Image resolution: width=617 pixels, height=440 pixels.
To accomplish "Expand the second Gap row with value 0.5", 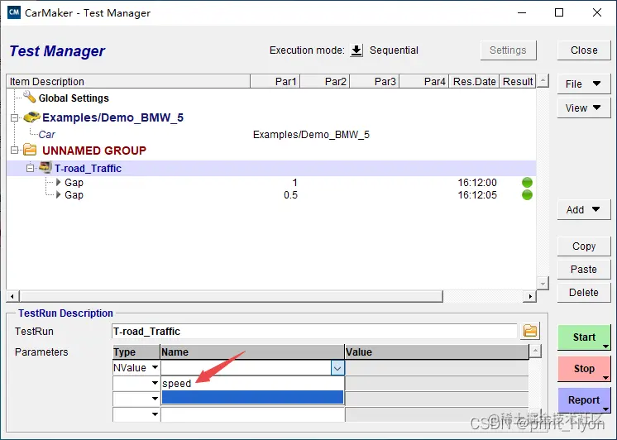I will point(58,195).
